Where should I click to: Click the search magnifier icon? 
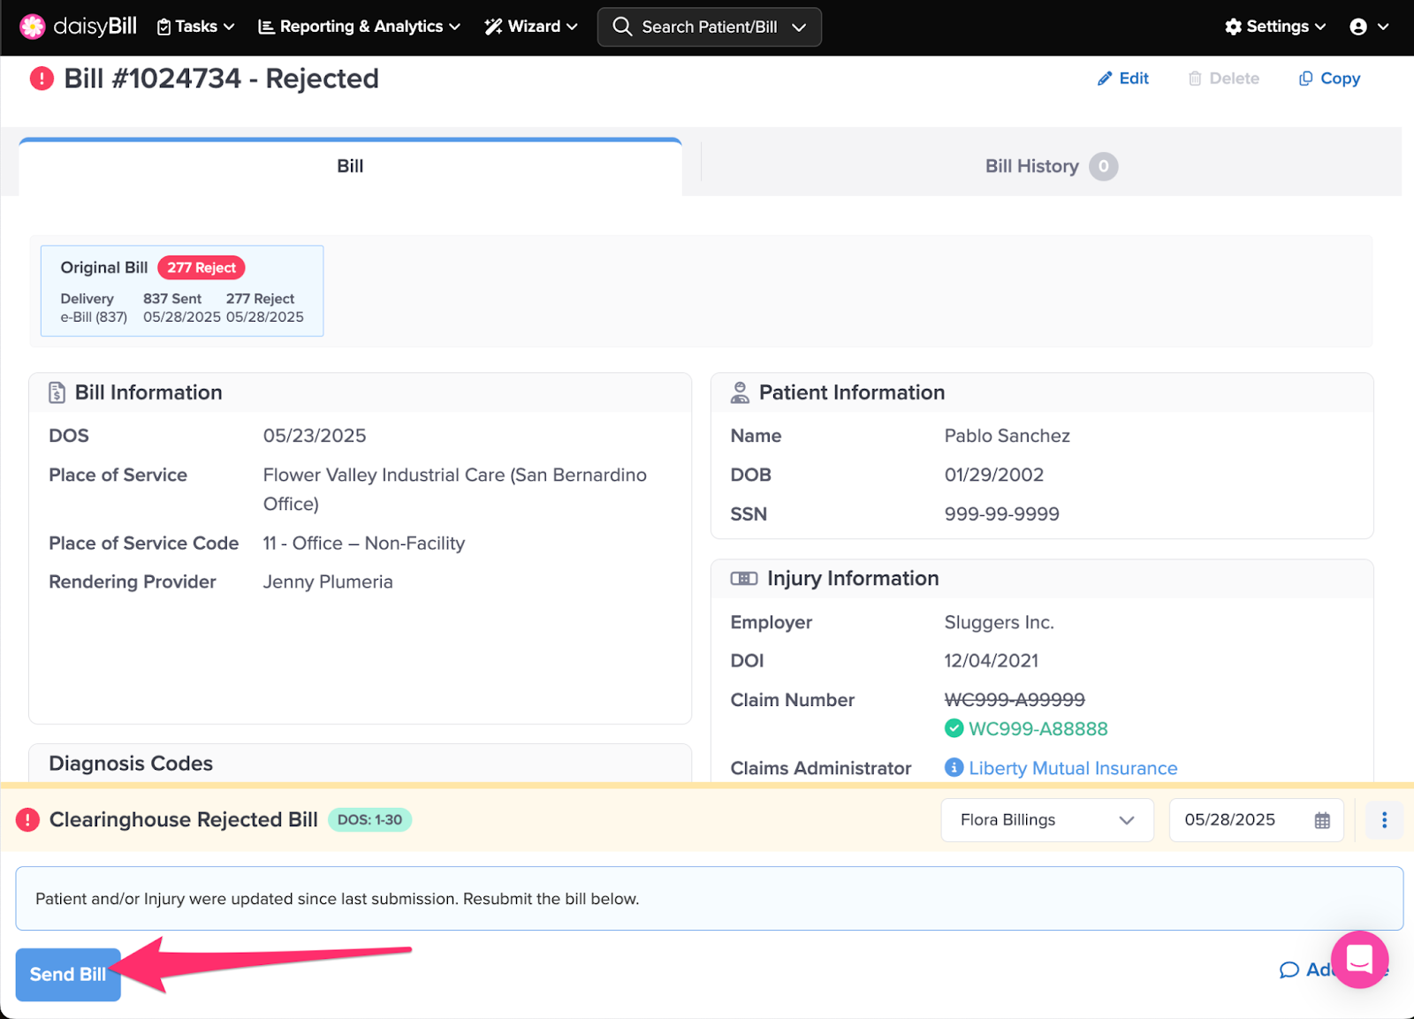(x=622, y=27)
